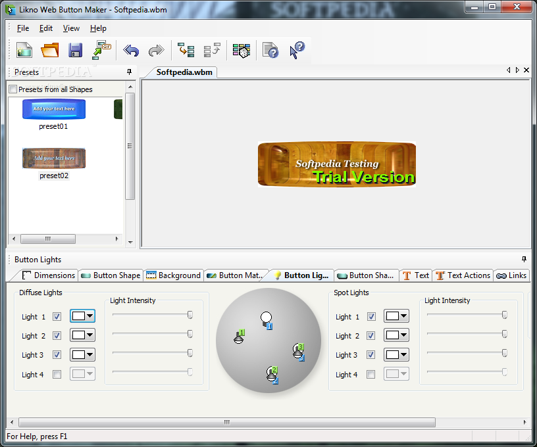Click Diffuse Light 2 intensity slider handle

(x=190, y=334)
